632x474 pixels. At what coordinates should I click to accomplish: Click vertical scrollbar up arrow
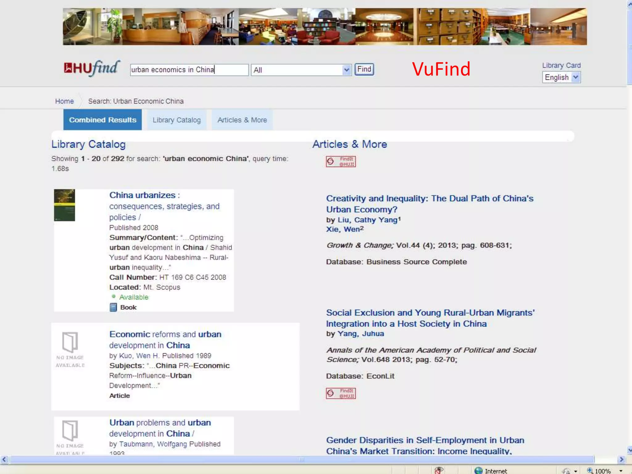tap(629, 4)
